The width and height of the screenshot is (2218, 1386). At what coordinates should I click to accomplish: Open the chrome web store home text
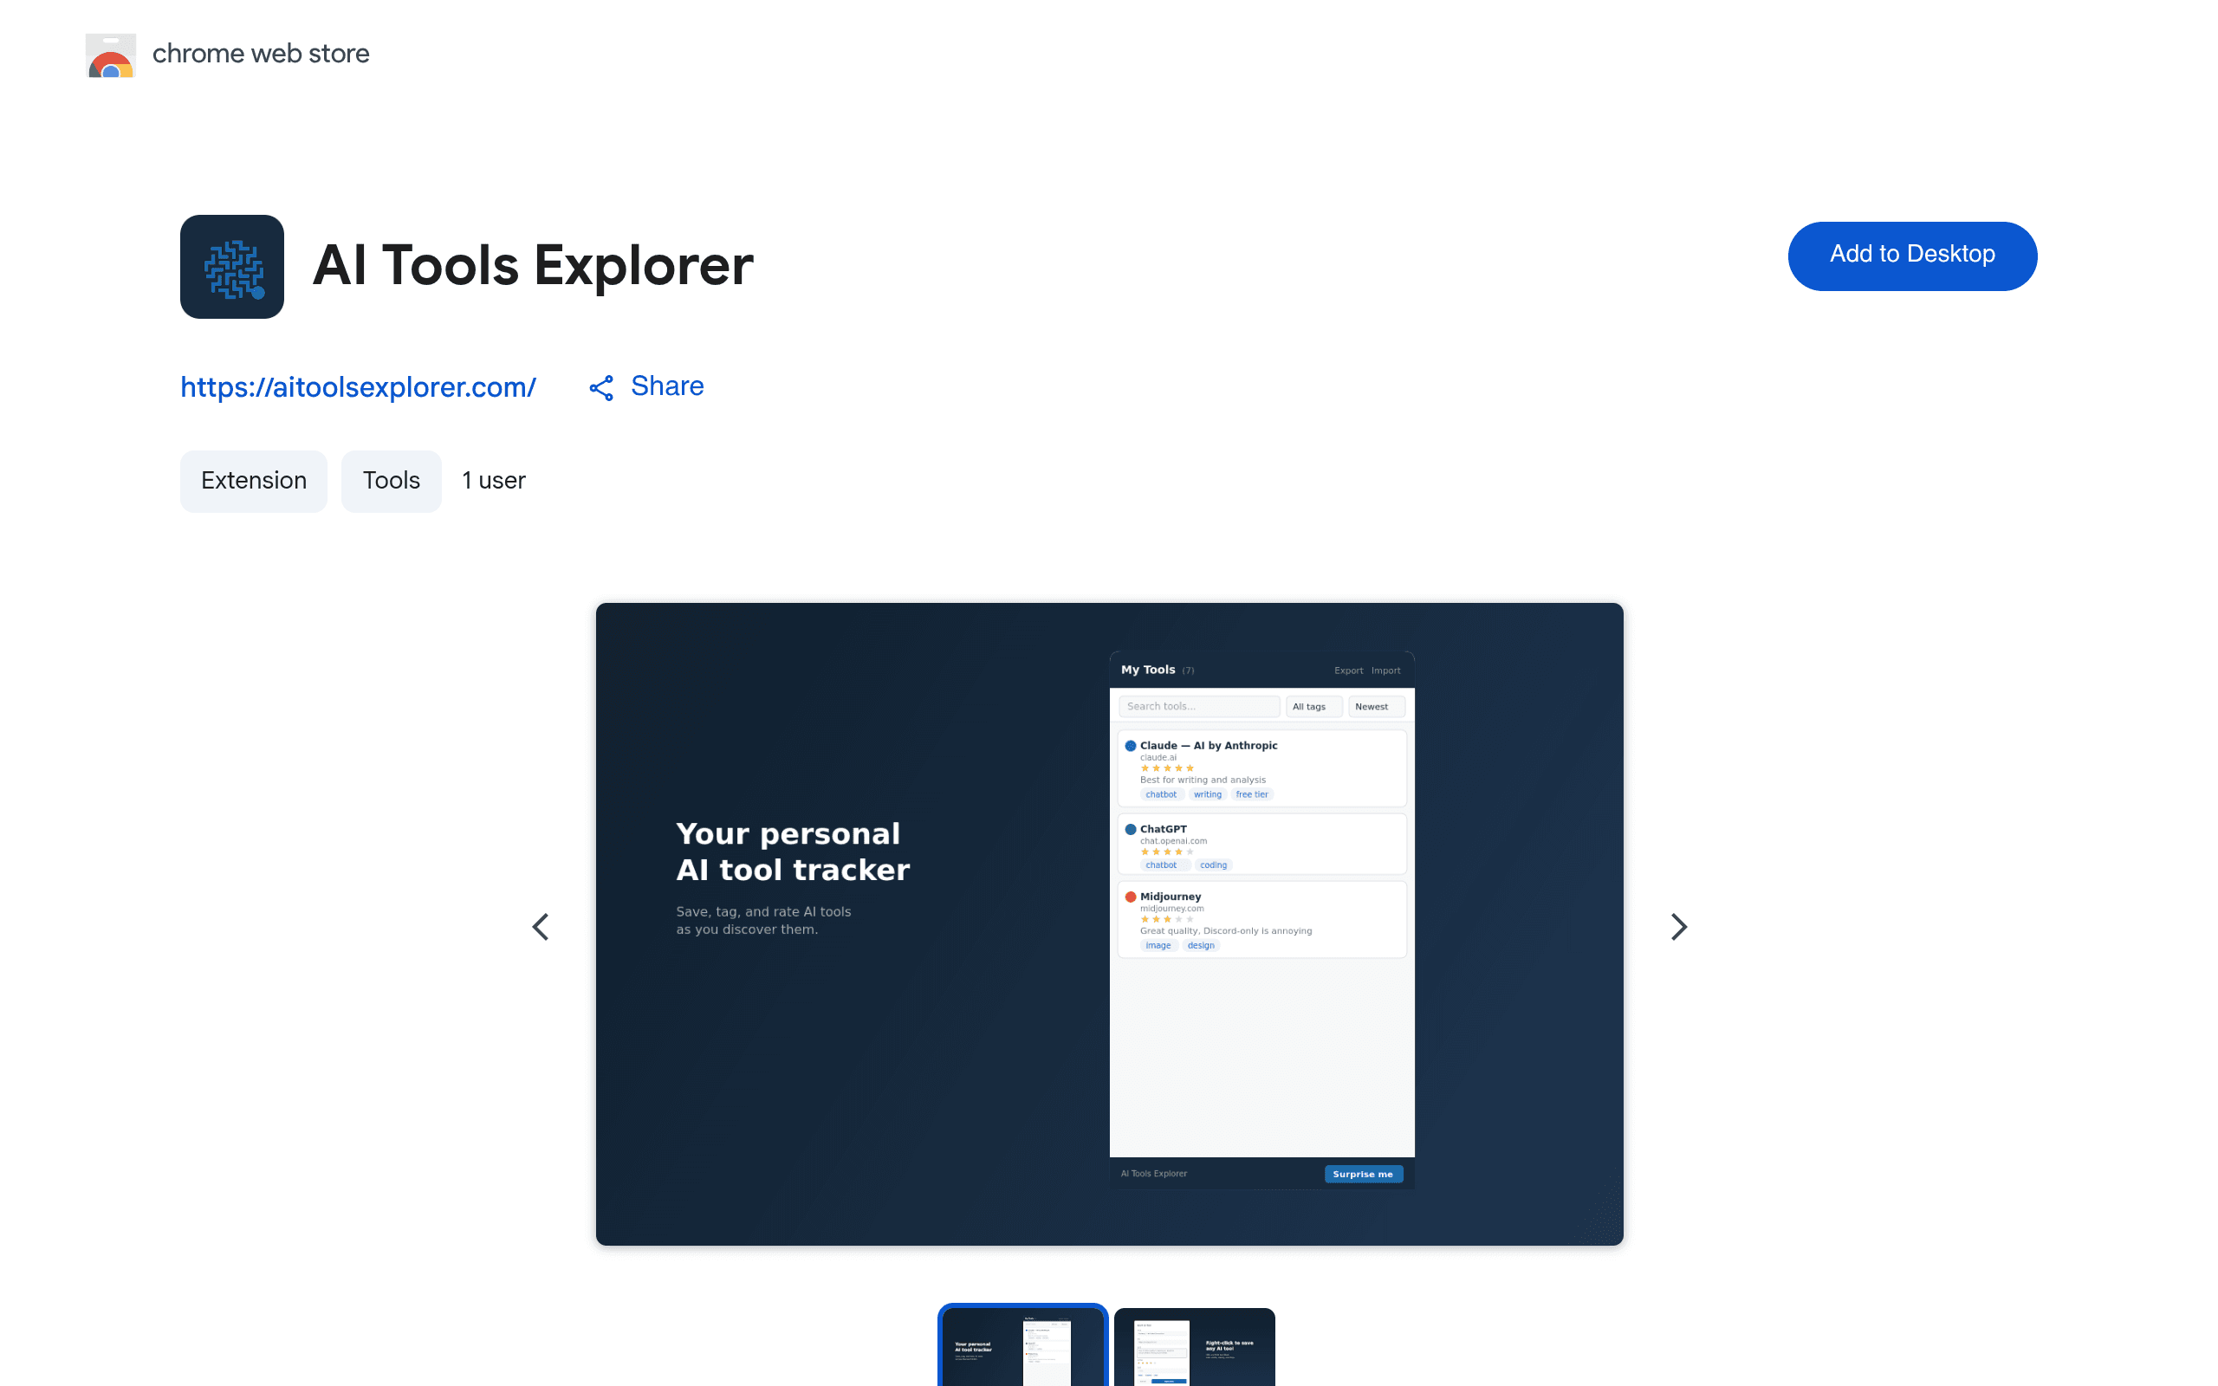pos(260,54)
